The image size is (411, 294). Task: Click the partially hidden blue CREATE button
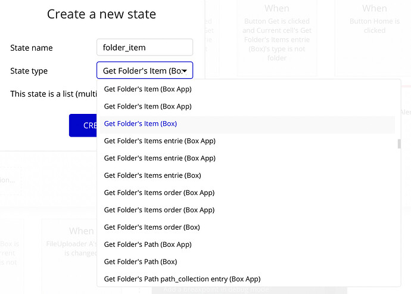pos(83,125)
